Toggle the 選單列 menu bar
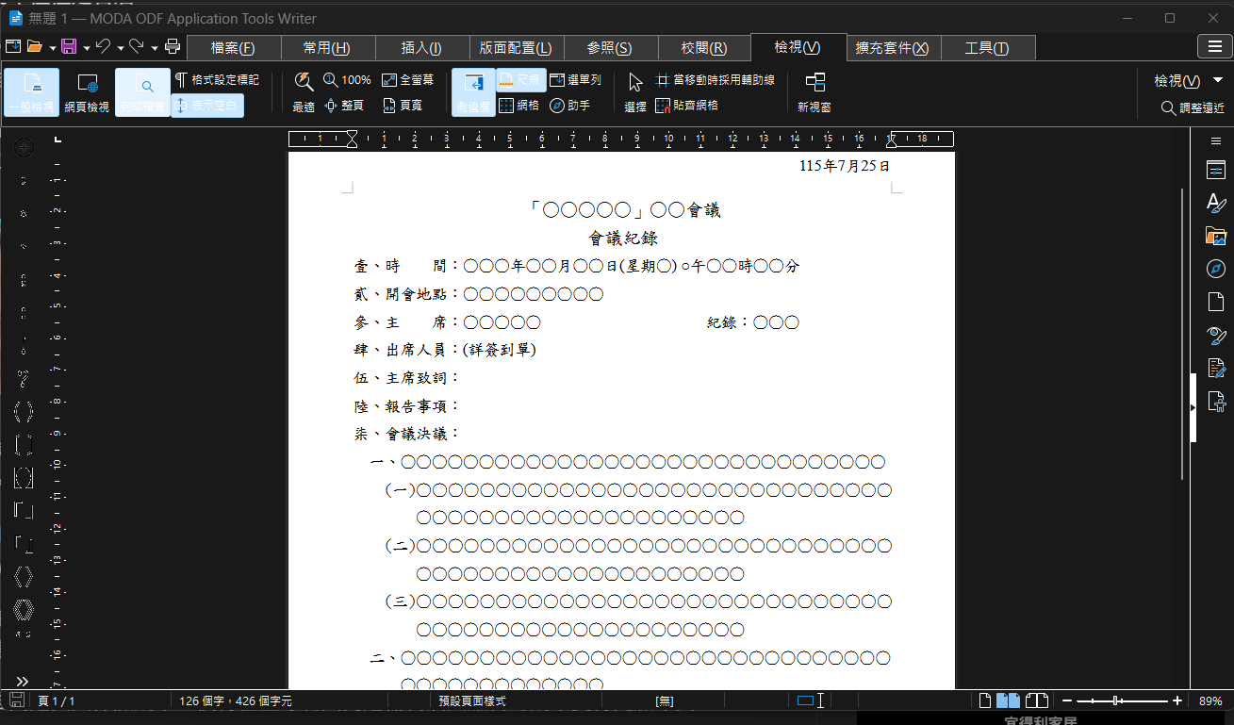This screenshot has height=725, width=1234. [576, 80]
